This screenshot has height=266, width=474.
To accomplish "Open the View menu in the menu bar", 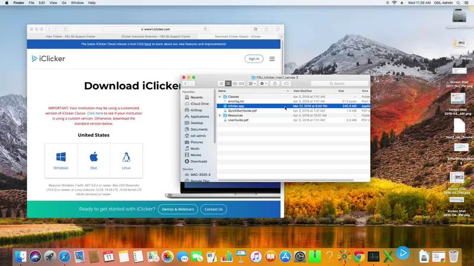I will point(53,3).
